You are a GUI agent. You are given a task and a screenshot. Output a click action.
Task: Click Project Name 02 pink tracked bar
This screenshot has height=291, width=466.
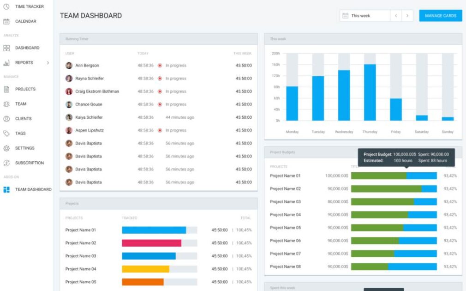[151, 243]
